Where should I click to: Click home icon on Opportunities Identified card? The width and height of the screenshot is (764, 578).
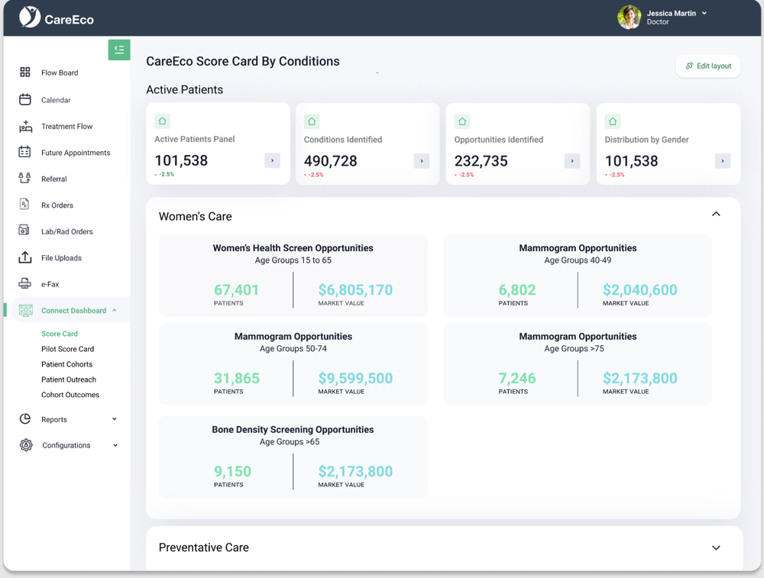[x=462, y=121]
